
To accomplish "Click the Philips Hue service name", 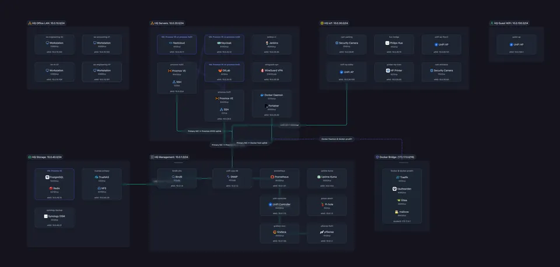I will [397, 42].
